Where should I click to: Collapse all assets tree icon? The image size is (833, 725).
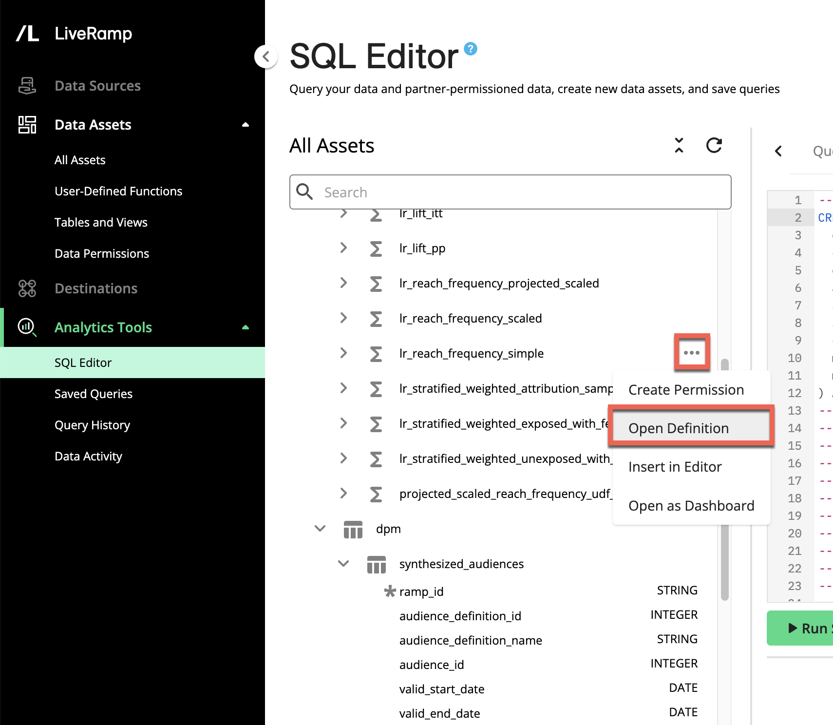pos(679,145)
